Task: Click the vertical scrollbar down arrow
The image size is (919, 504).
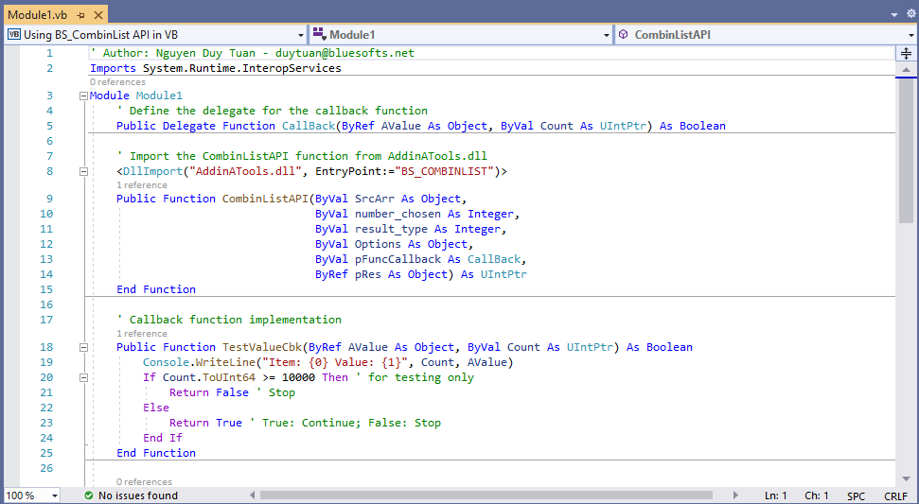Action: tap(906, 479)
